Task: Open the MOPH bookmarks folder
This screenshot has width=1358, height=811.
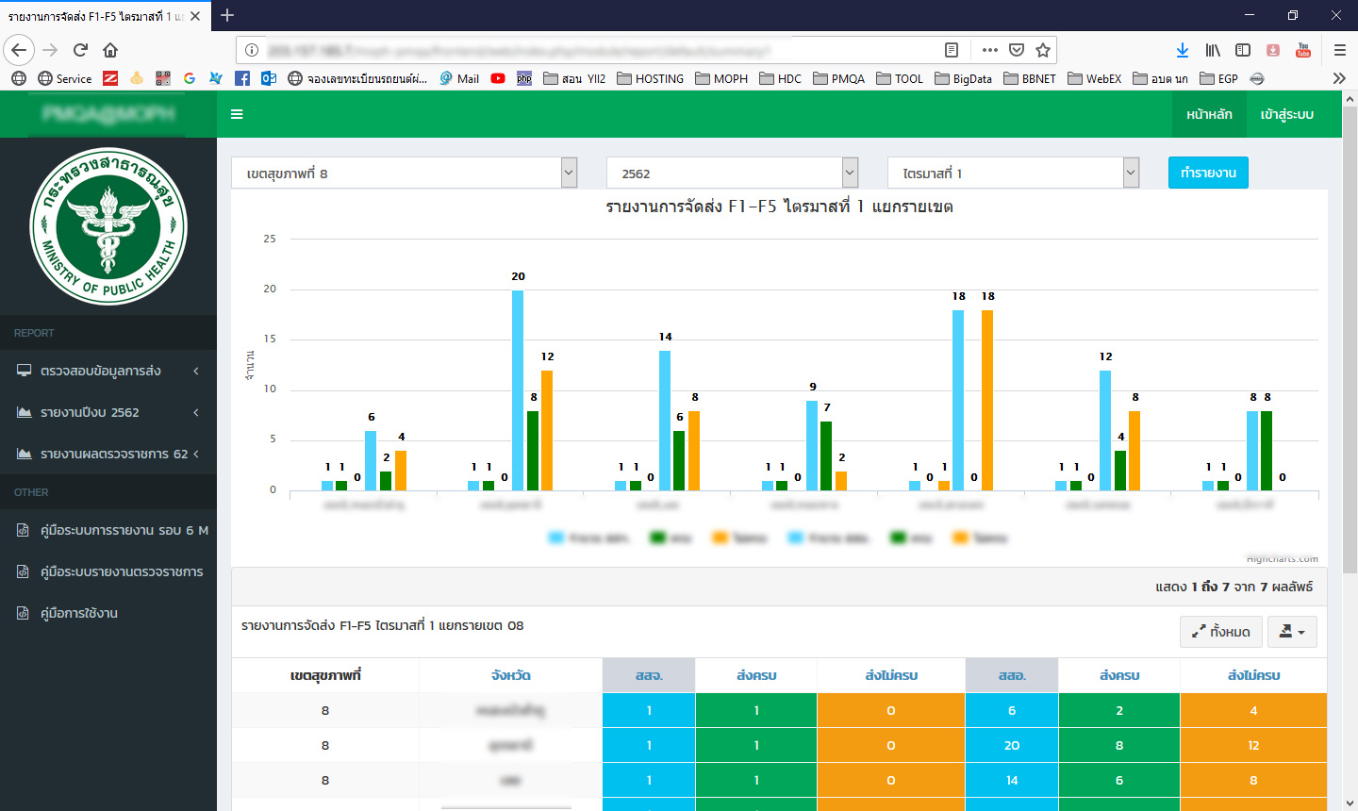Action: point(721,78)
